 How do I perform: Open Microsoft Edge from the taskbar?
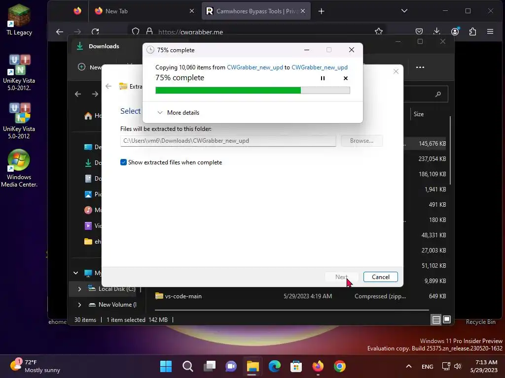[274, 366]
